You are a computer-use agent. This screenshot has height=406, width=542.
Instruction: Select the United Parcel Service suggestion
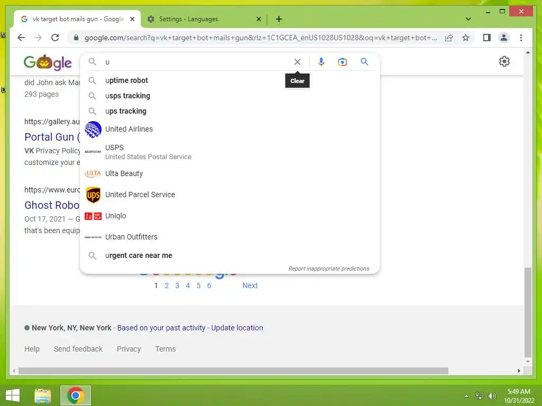click(230, 195)
